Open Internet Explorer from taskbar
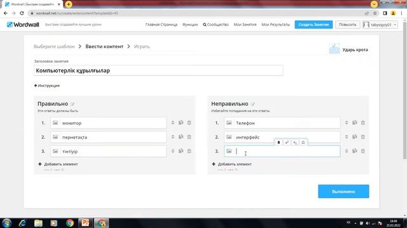The image size is (407, 228). 23,223
